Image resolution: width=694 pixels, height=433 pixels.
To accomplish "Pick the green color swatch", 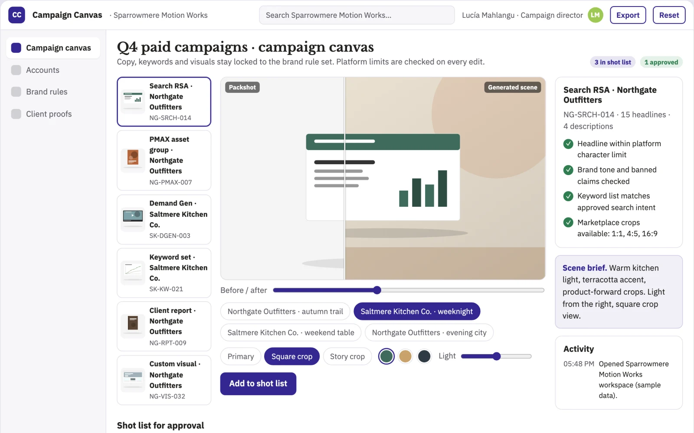I will coord(386,356).
